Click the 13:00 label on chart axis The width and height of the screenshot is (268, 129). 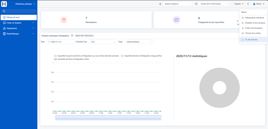(110, 113)
